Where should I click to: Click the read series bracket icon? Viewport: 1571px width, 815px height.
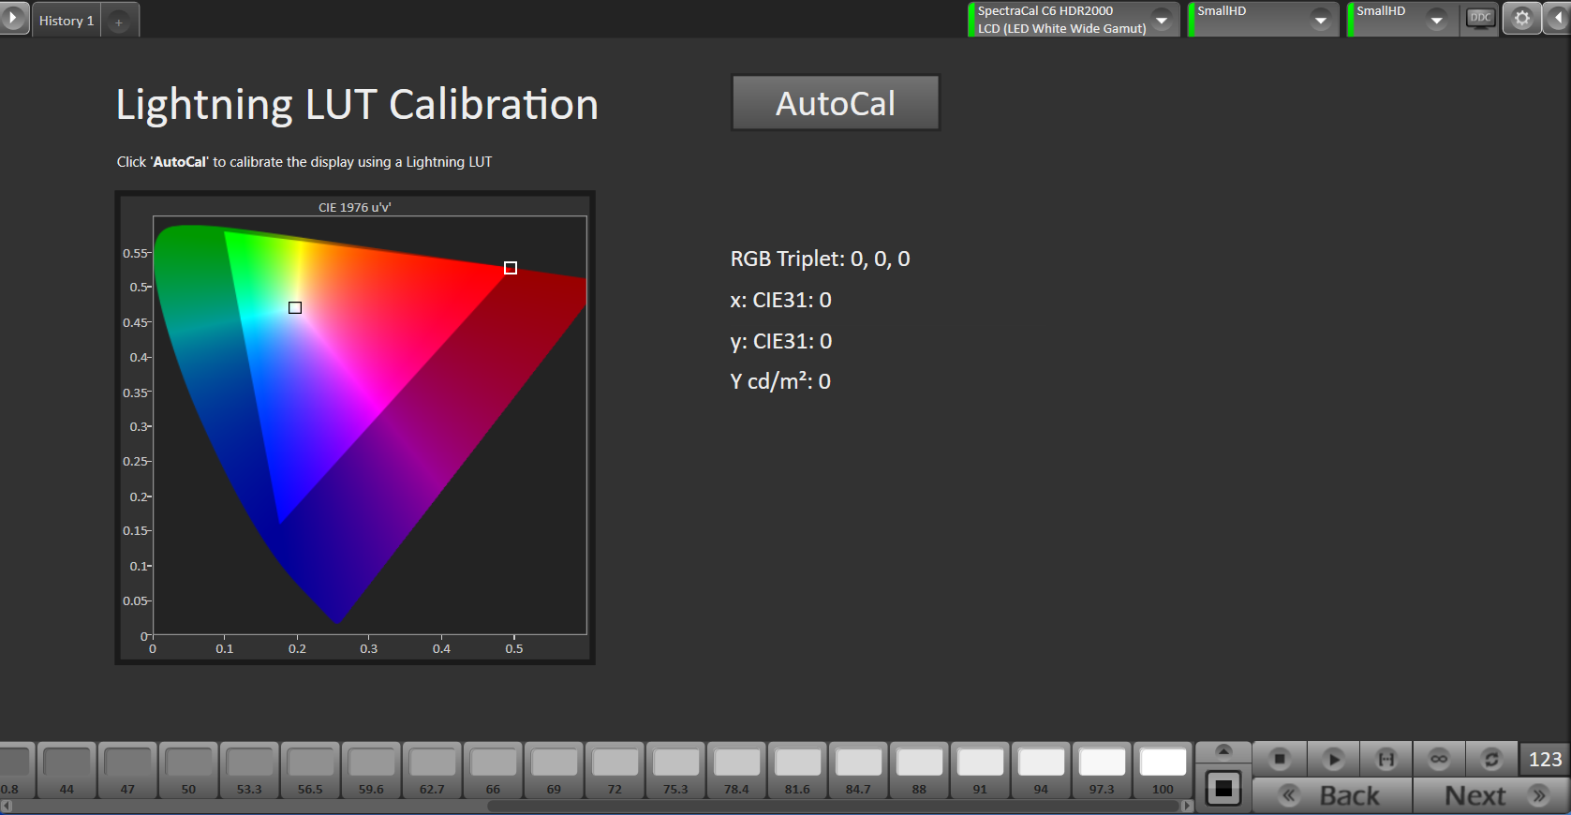click(x=1386, y=759)
